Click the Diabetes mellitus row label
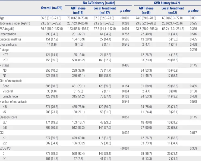The width and height of the screenshot is (202, 161). pos(11,39)
